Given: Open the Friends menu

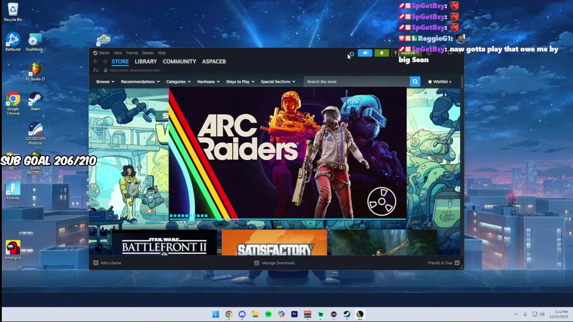Looking at the screenshot, I should (132, 53).
